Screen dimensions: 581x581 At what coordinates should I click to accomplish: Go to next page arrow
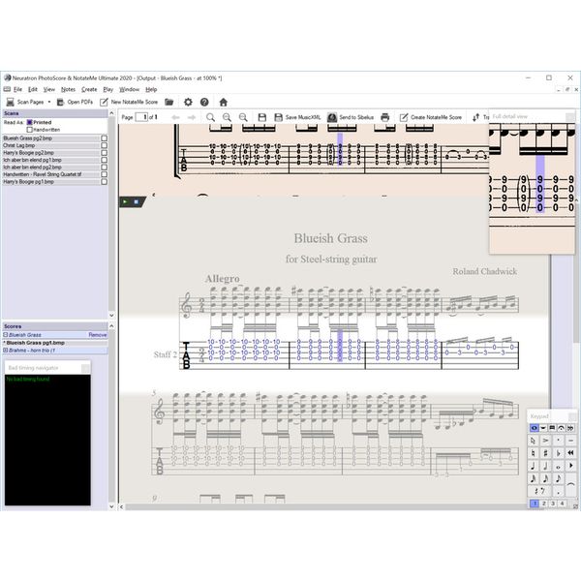[x=192, y=117]
